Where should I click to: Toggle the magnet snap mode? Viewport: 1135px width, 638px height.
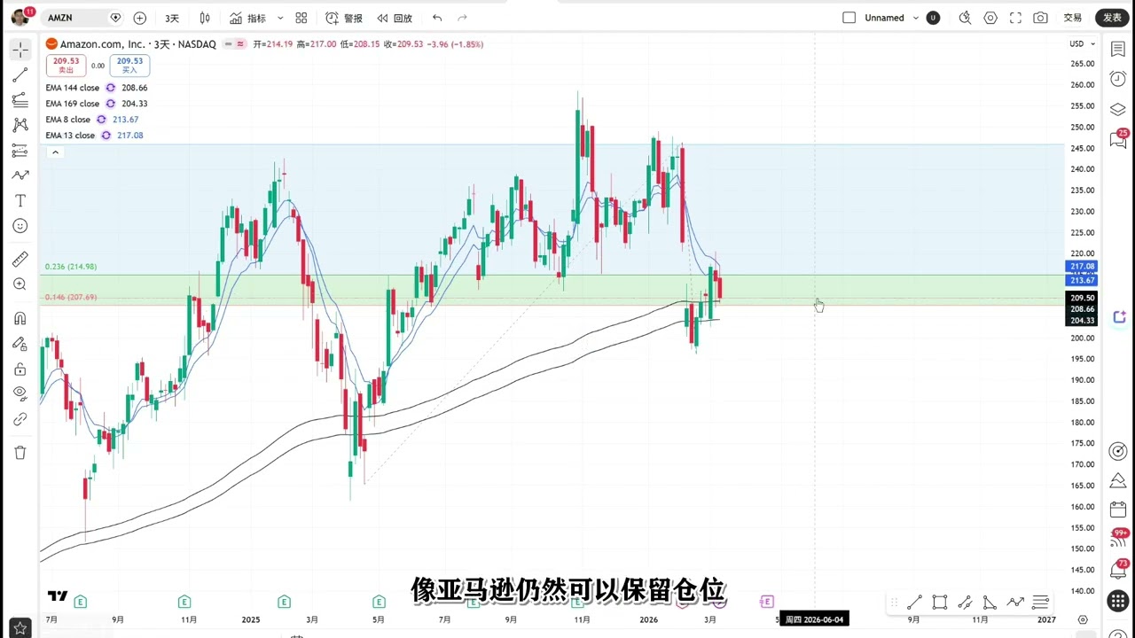click(20, 318)
